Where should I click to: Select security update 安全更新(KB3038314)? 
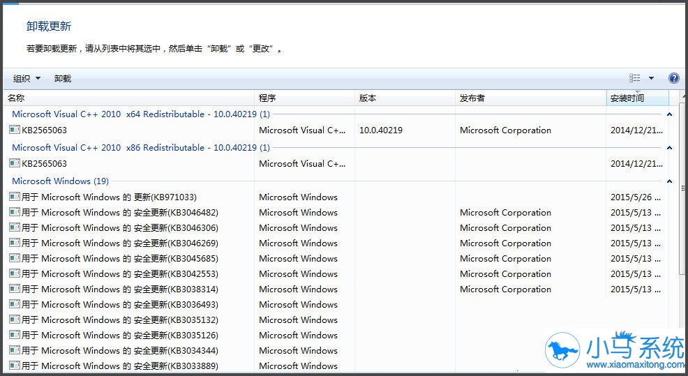(x=120, y=289)
